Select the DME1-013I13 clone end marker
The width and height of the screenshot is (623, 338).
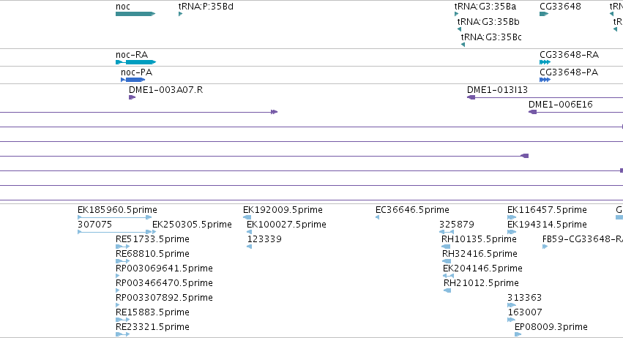pyautogui.click(x=471, y=97)
